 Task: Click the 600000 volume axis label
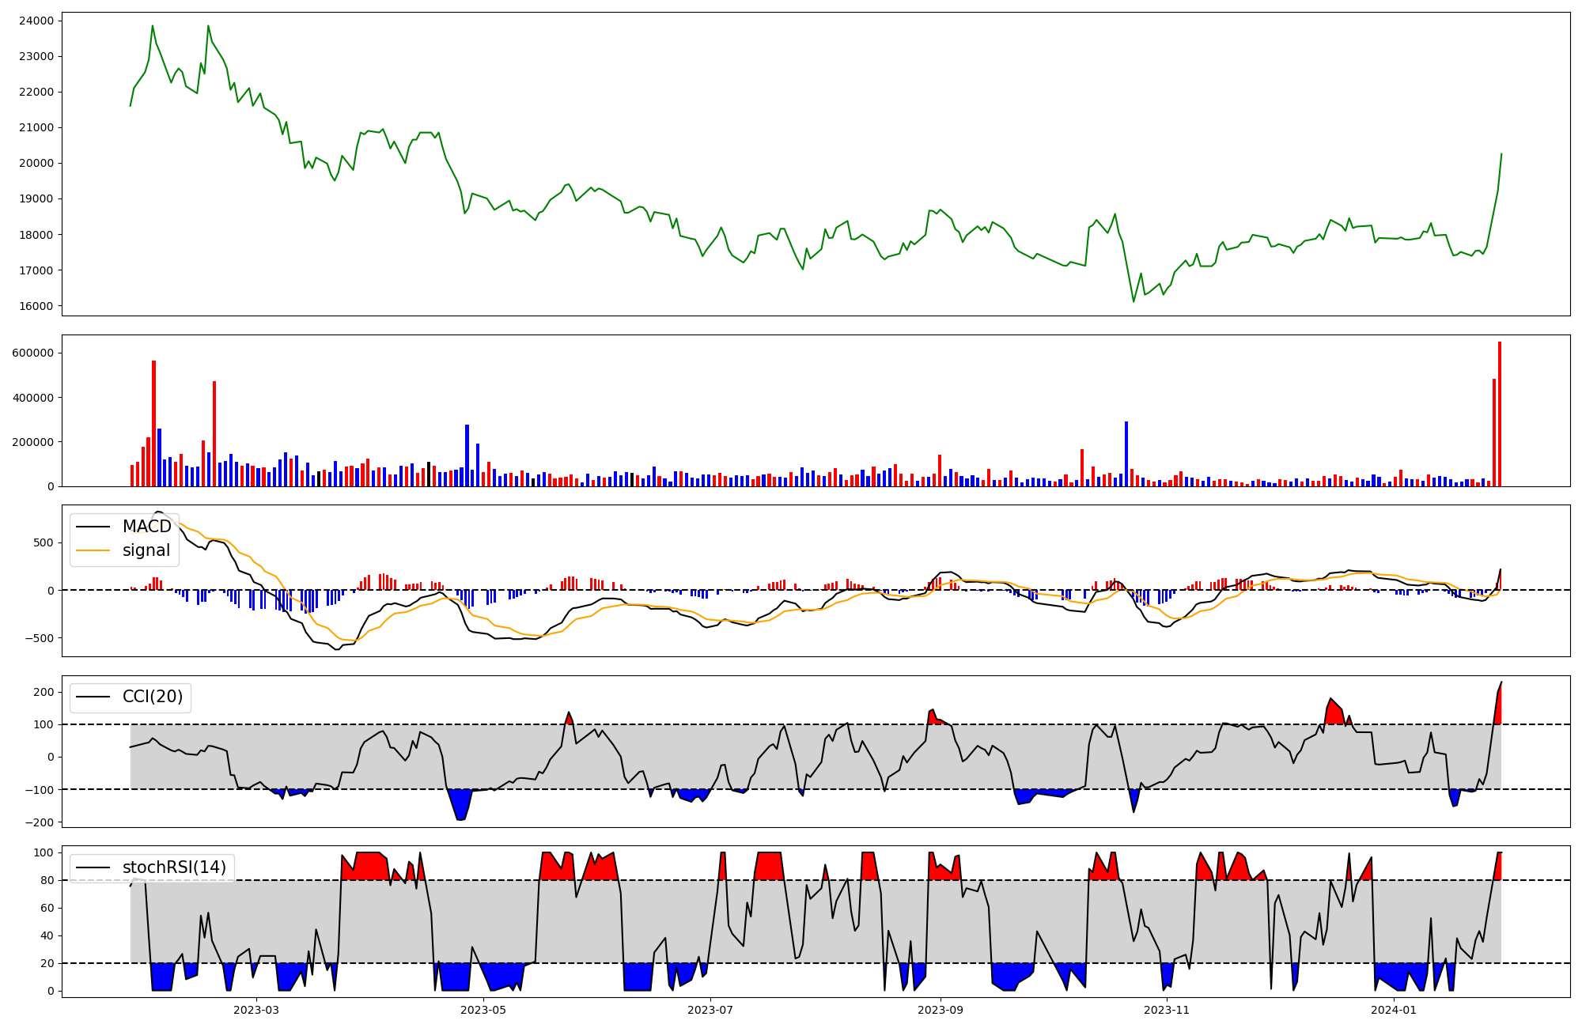(32, 353)
